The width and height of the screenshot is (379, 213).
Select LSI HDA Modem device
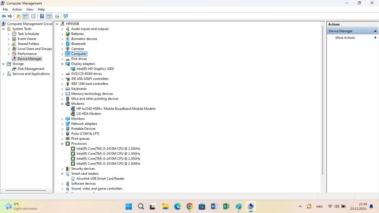point(89,114)
